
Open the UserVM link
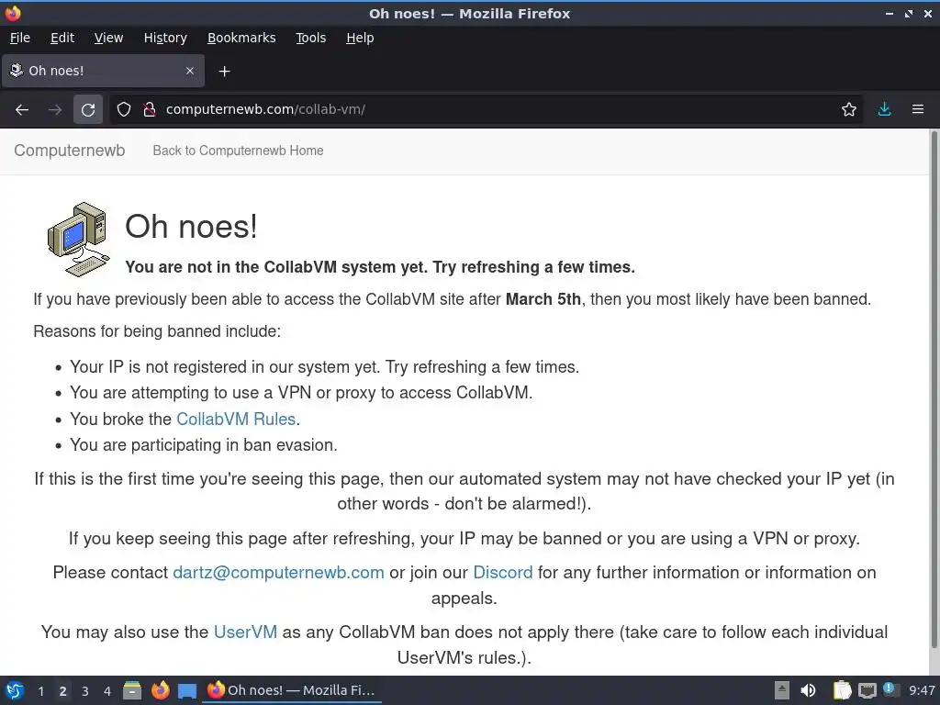click(x=245, y=632)
